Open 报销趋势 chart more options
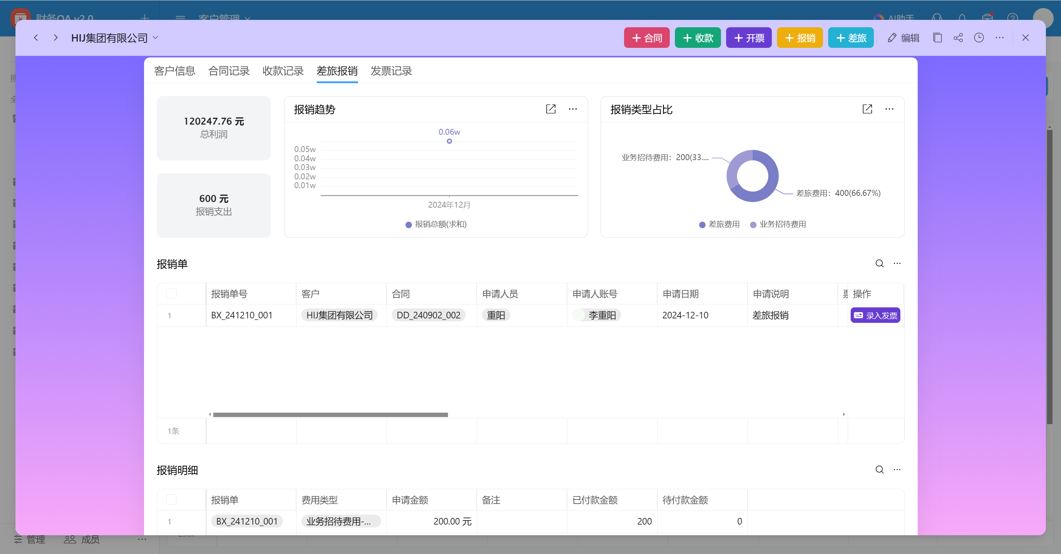The width and height of the screenshot is (1061, 554). (x=572, y=109)
